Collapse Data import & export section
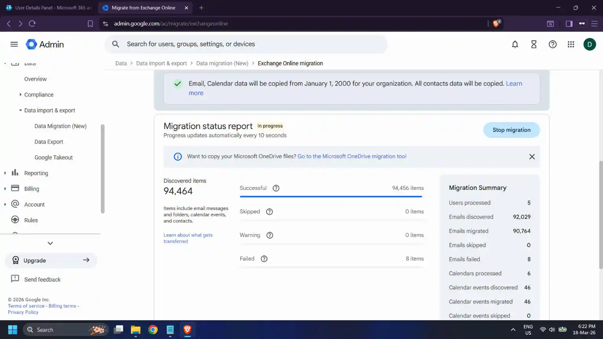 (x=20, y=110)
